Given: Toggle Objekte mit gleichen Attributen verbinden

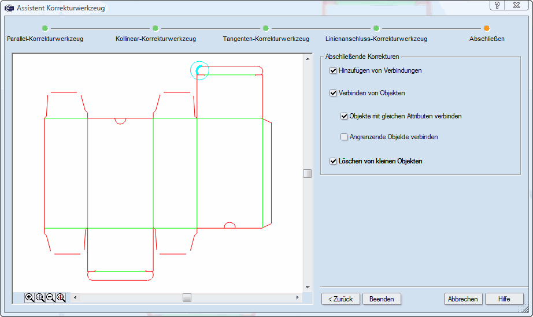Looking at the screenshot, I should coord(344,116).
